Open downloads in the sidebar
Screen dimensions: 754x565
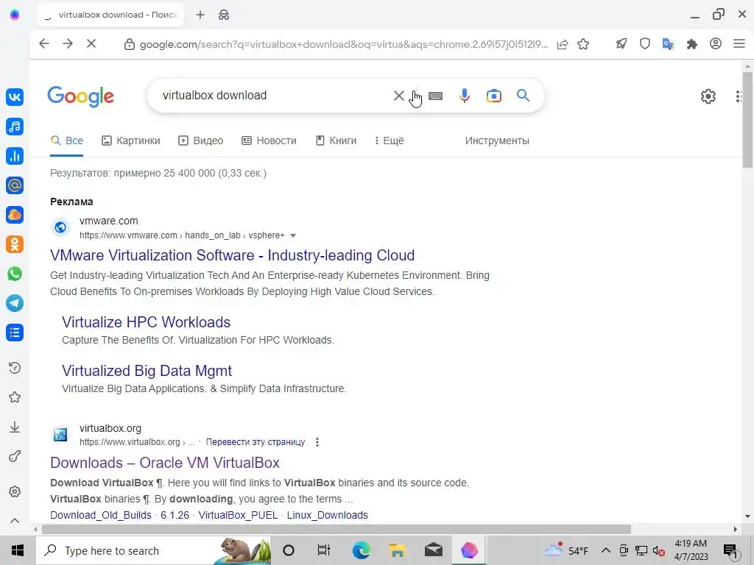[15, 427]
